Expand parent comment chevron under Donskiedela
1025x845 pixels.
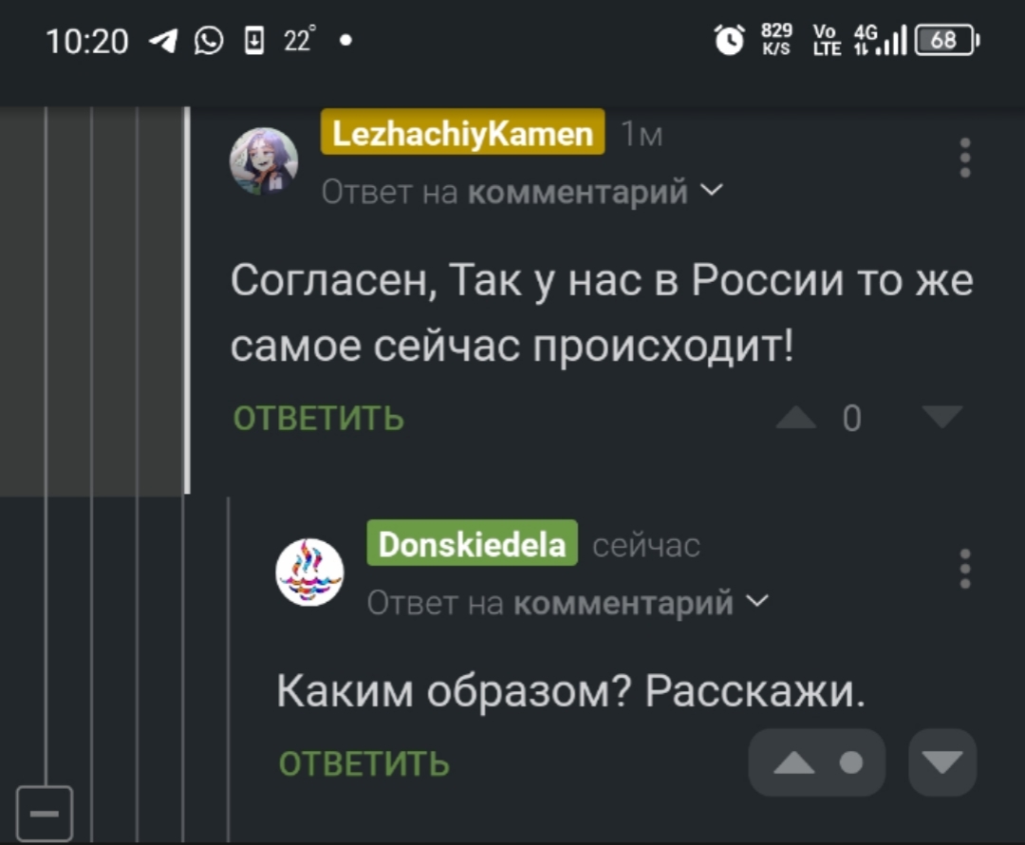pos(758,601)
